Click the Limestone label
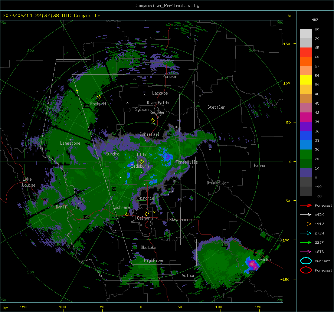 click(x=70, y=143)
